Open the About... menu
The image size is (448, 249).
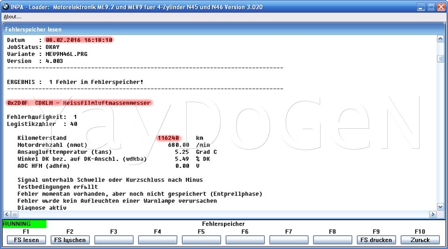pyautogui.click(x=12, y=17)
